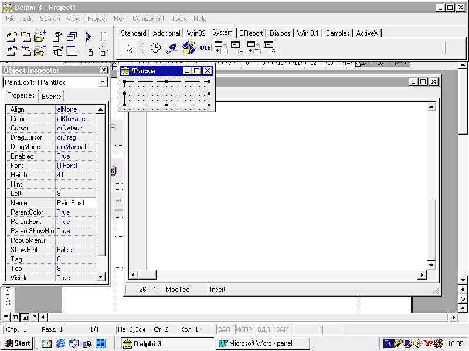
Task: Click the Start button
Action: [x=18, y=343]
